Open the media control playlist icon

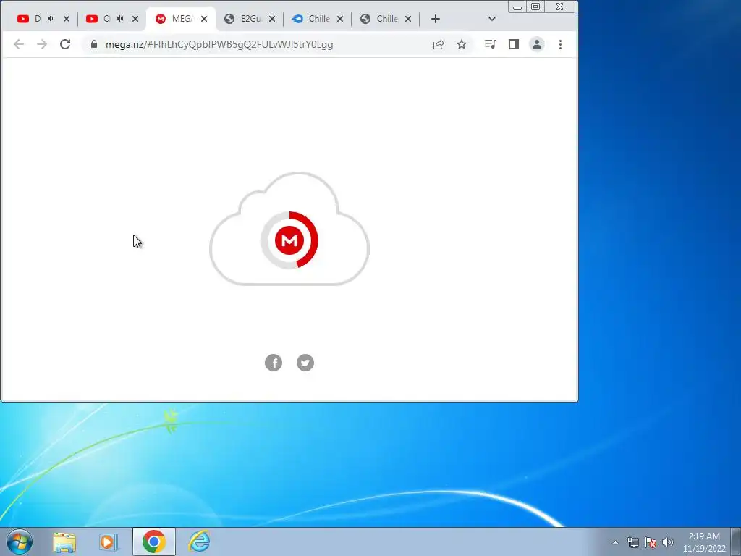pos(490,44)
